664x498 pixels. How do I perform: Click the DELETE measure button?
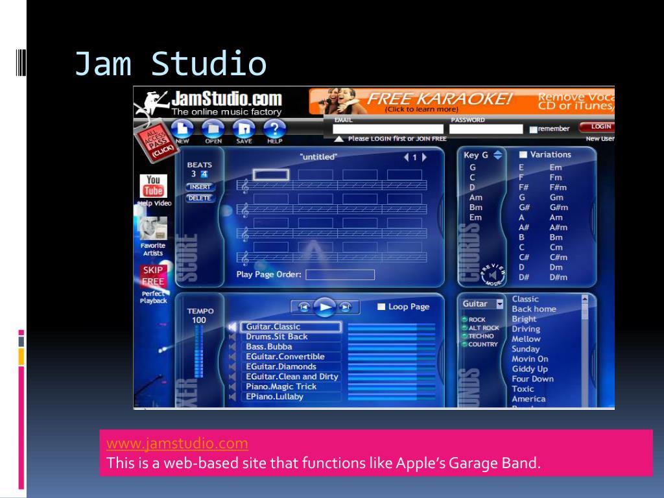coord(200,198)
